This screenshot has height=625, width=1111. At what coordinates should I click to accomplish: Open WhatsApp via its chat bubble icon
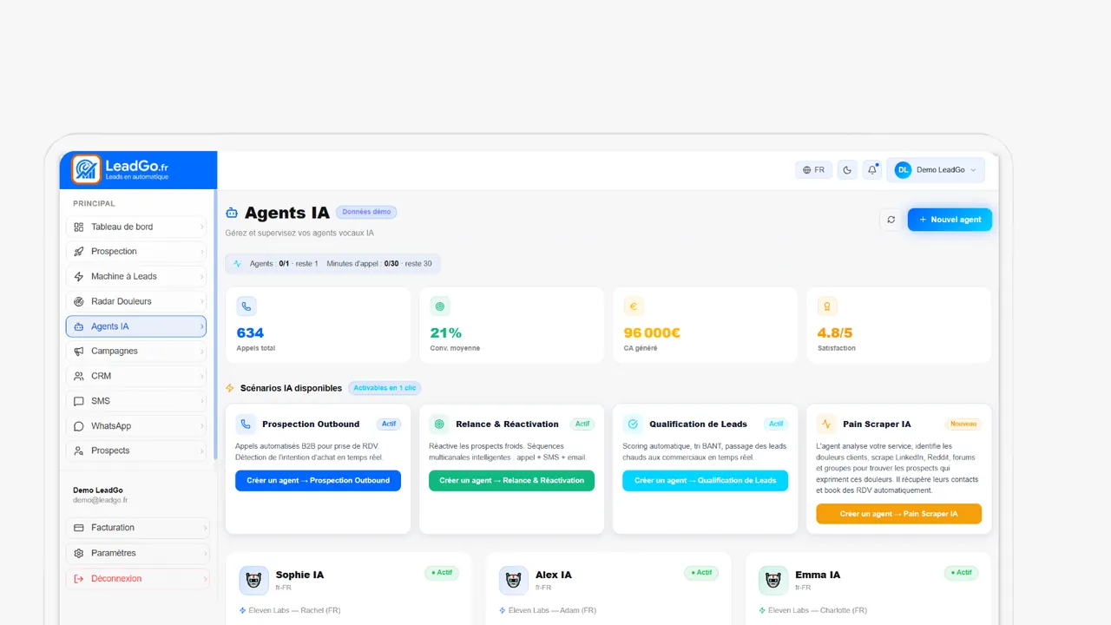[79, 426]
